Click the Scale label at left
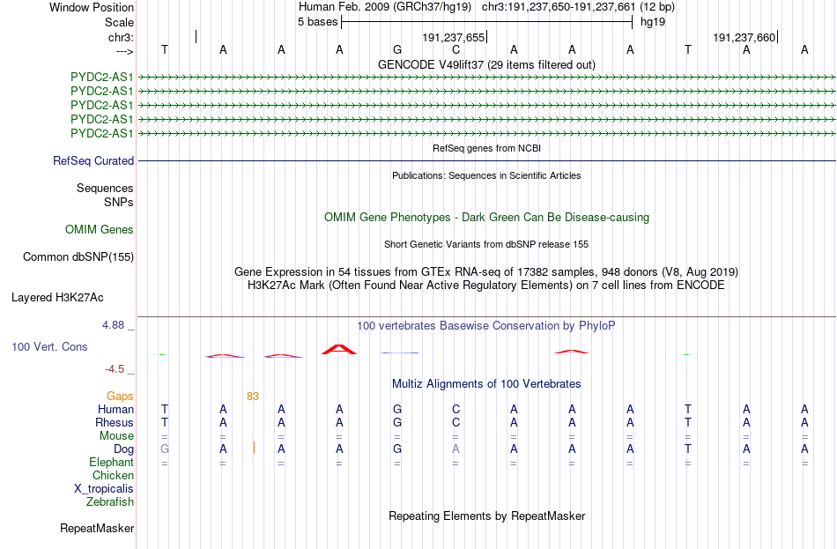 tap(119, 22)
